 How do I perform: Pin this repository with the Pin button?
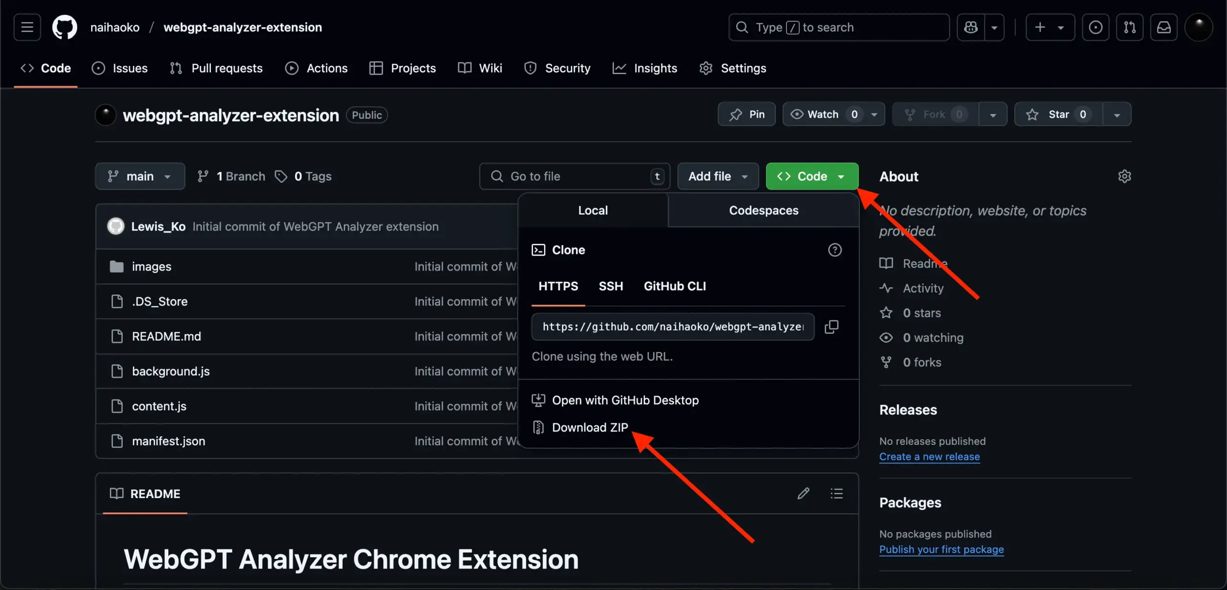click(747, 114)
